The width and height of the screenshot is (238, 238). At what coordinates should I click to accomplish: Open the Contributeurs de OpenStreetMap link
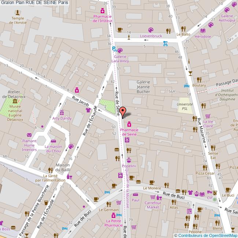coord(205,235)
